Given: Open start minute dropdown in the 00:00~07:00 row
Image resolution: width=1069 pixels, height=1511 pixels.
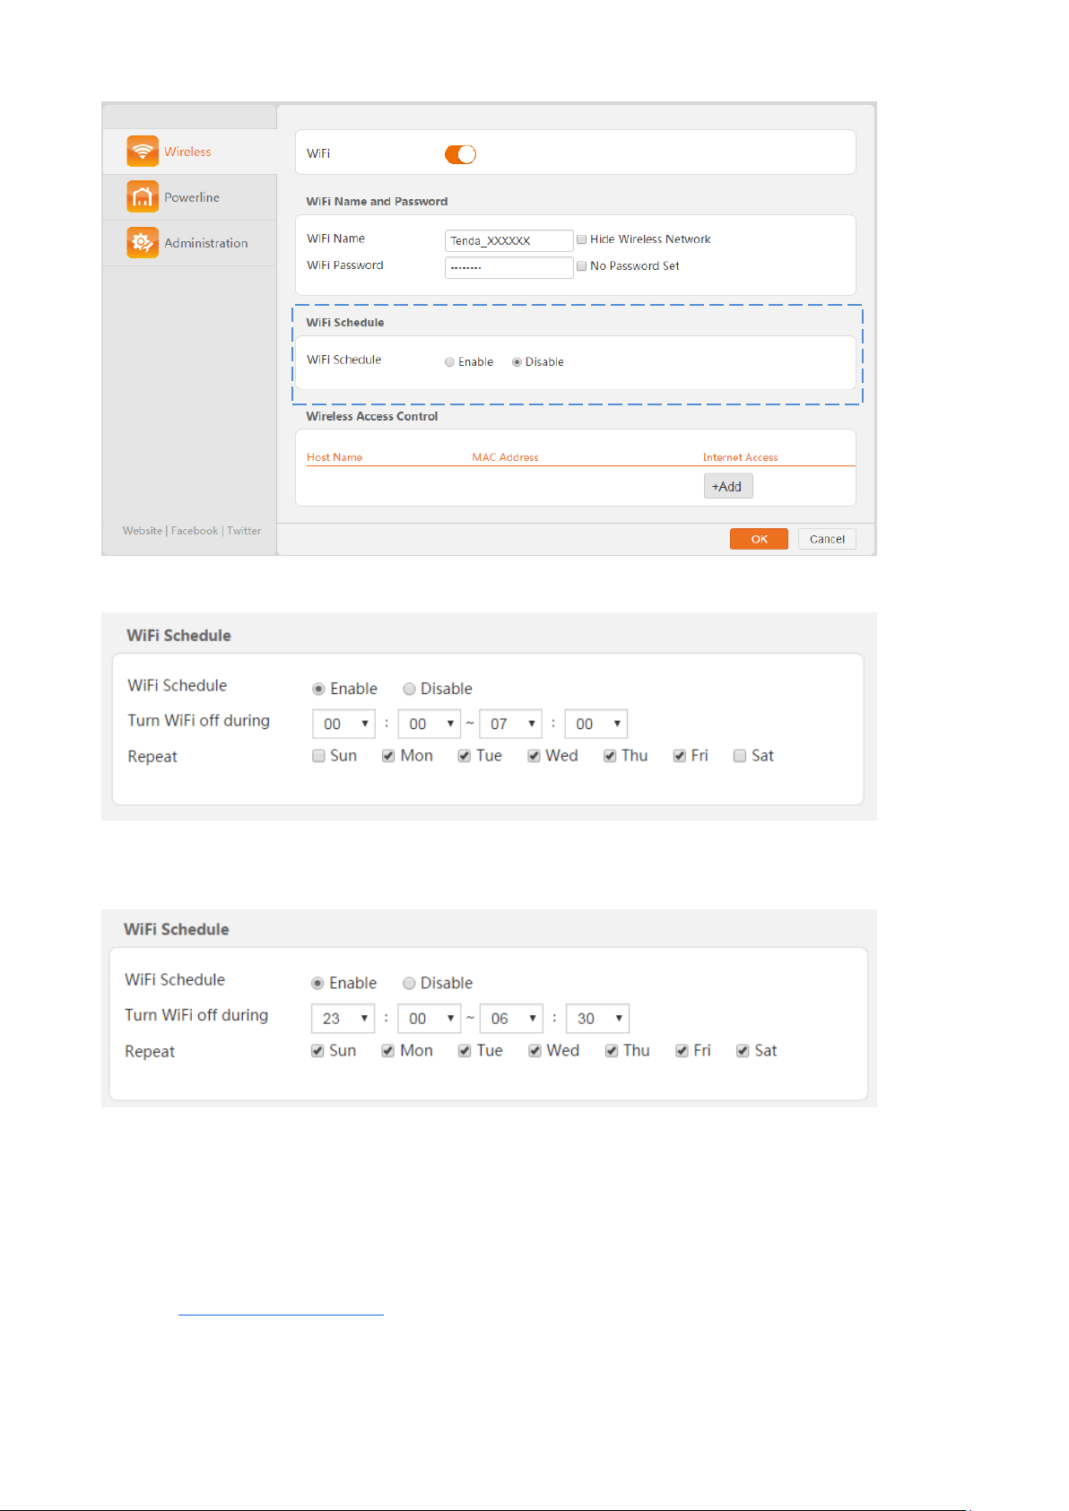Looking at the screenshot, I should tap(430, 724).
